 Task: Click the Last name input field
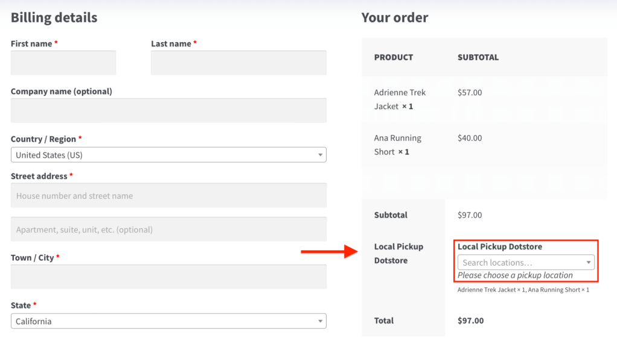[238, 63]
